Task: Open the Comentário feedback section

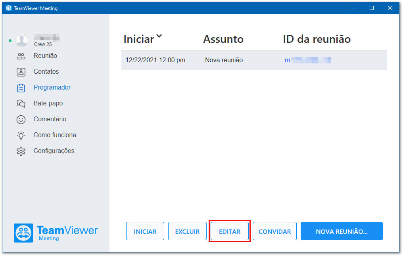Action: pos(50,119)
